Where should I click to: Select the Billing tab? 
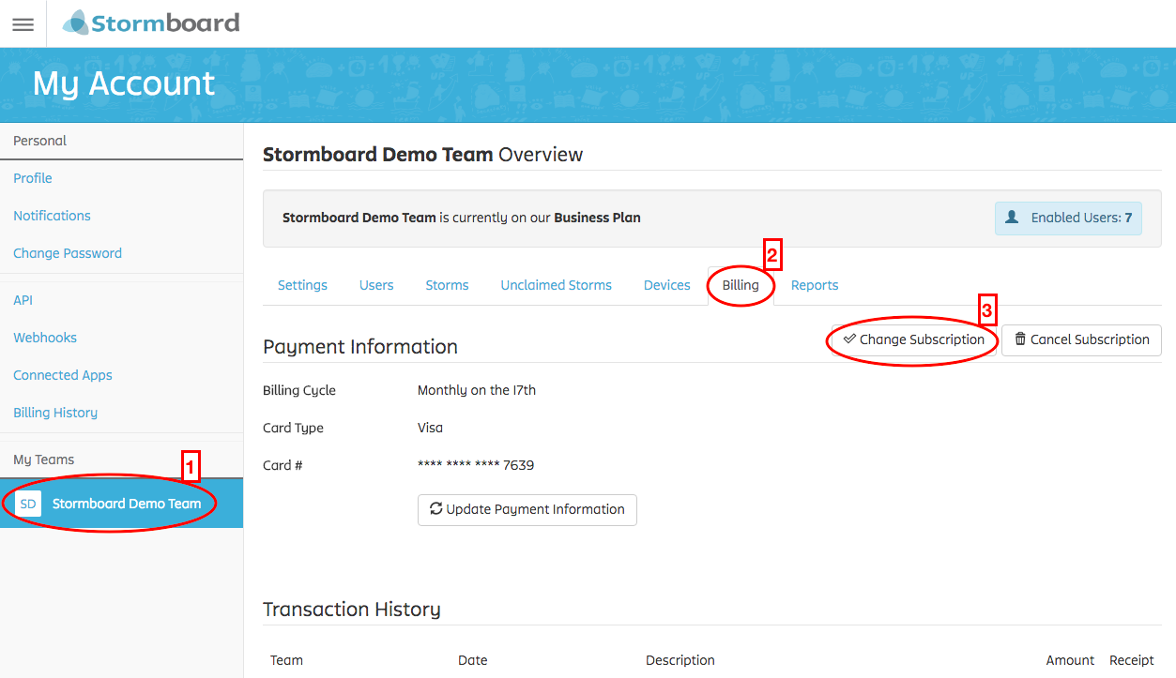[741, 285]
